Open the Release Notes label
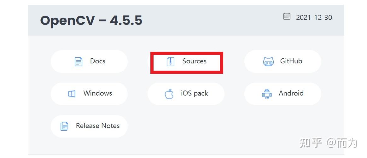This screenshot has height=158, width=367. [98, 126]
